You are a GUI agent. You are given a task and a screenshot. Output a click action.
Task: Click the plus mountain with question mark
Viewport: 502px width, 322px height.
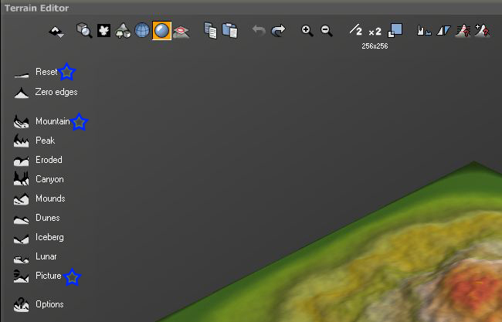483,31
